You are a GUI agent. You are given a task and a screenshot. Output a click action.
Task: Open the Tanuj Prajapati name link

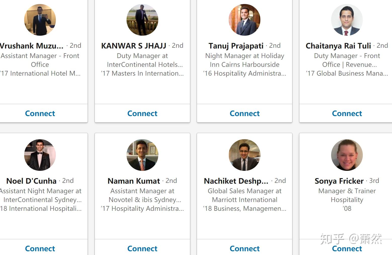pyautogui.click(x=236, y=46)
